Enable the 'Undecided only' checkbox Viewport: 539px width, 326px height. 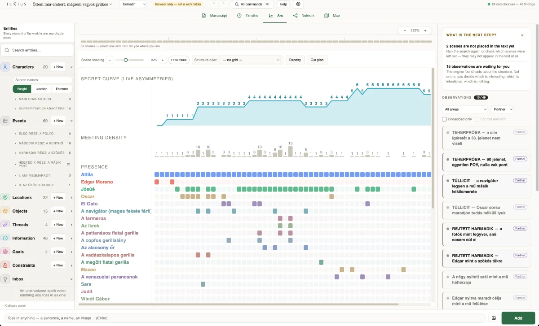click(444, 119)
